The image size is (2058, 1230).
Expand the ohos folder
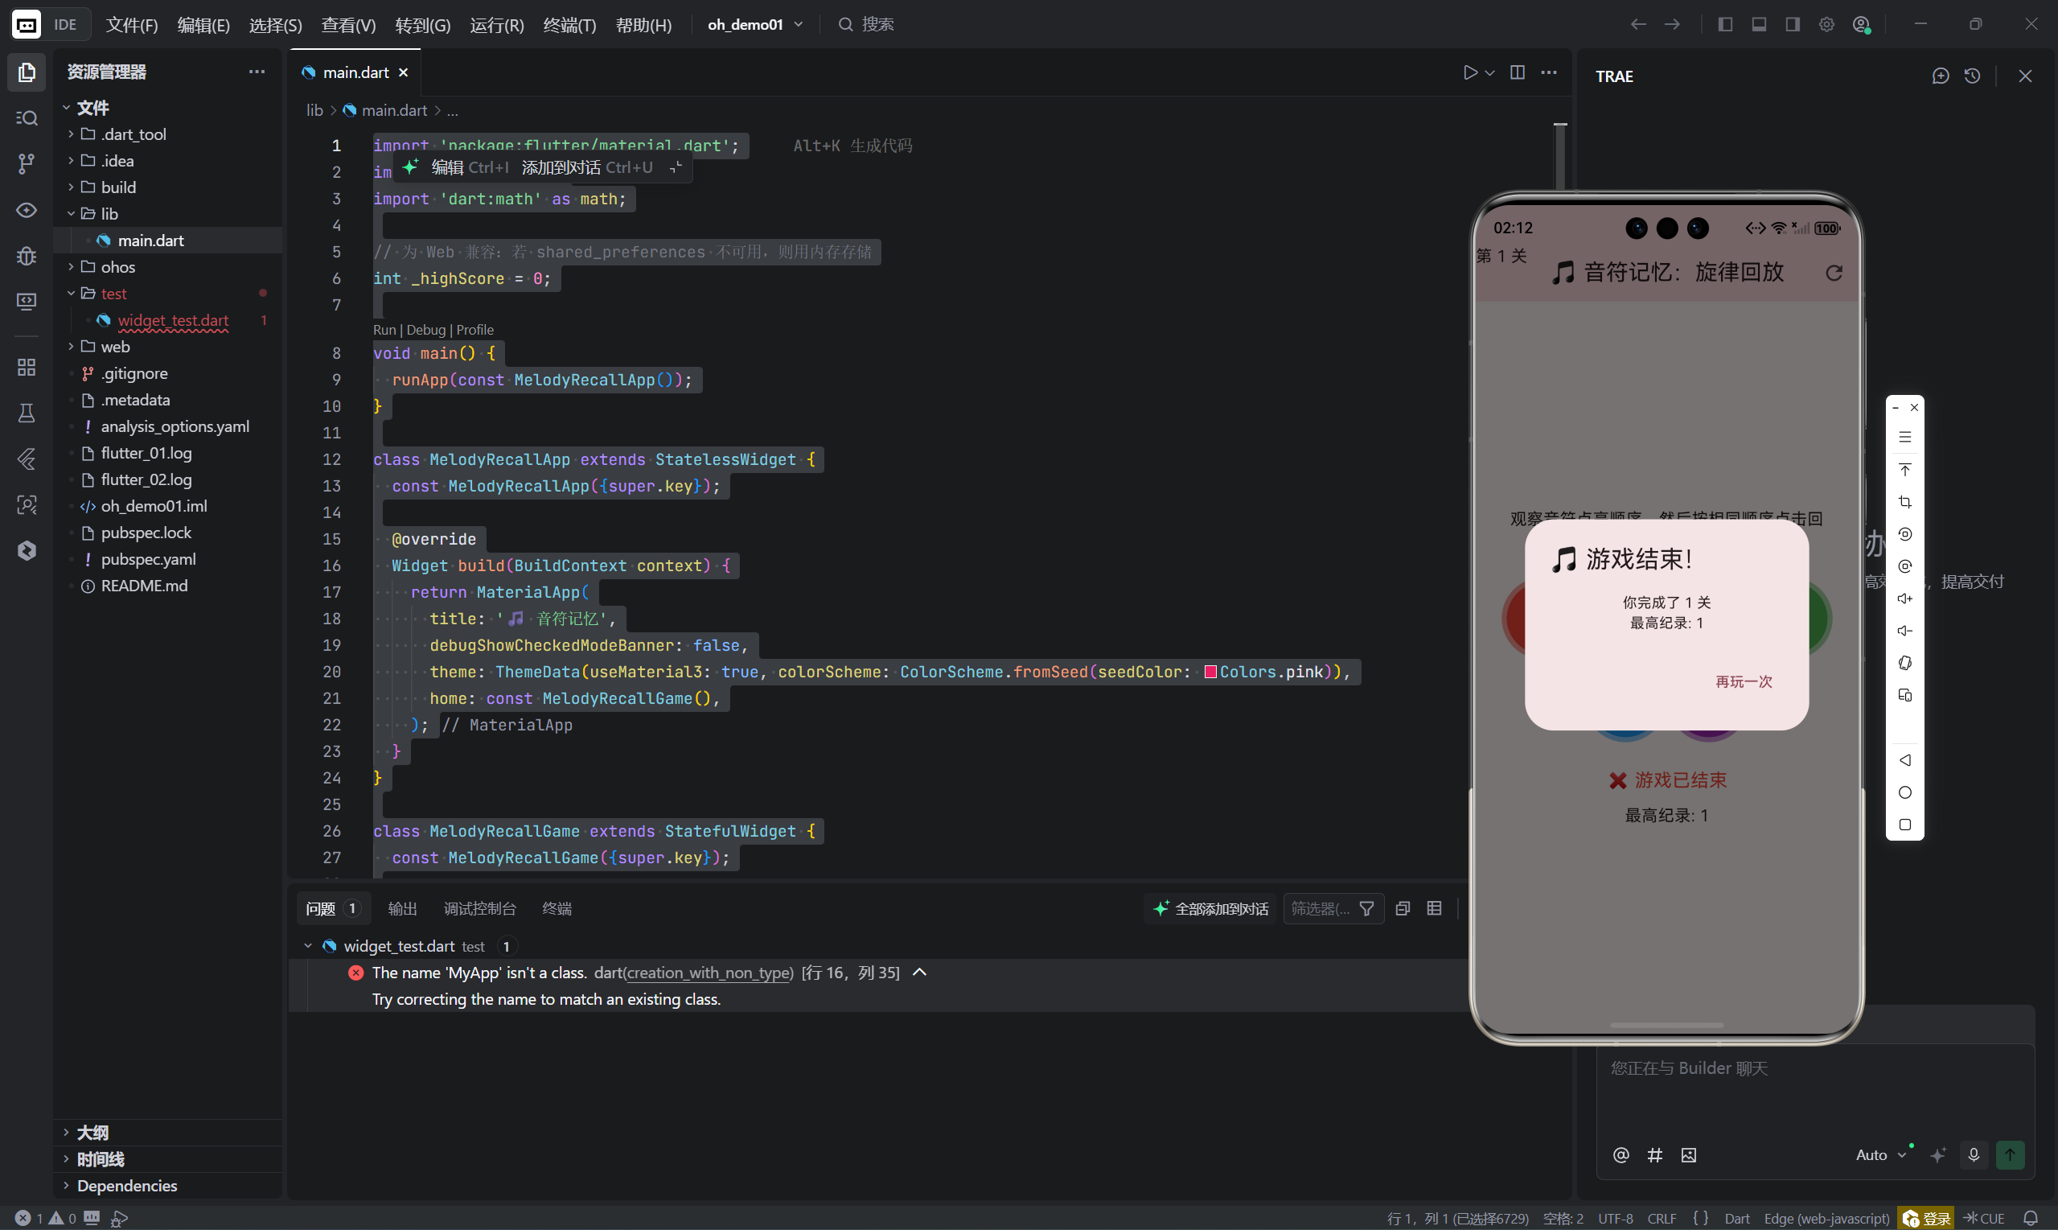(117, 267)
